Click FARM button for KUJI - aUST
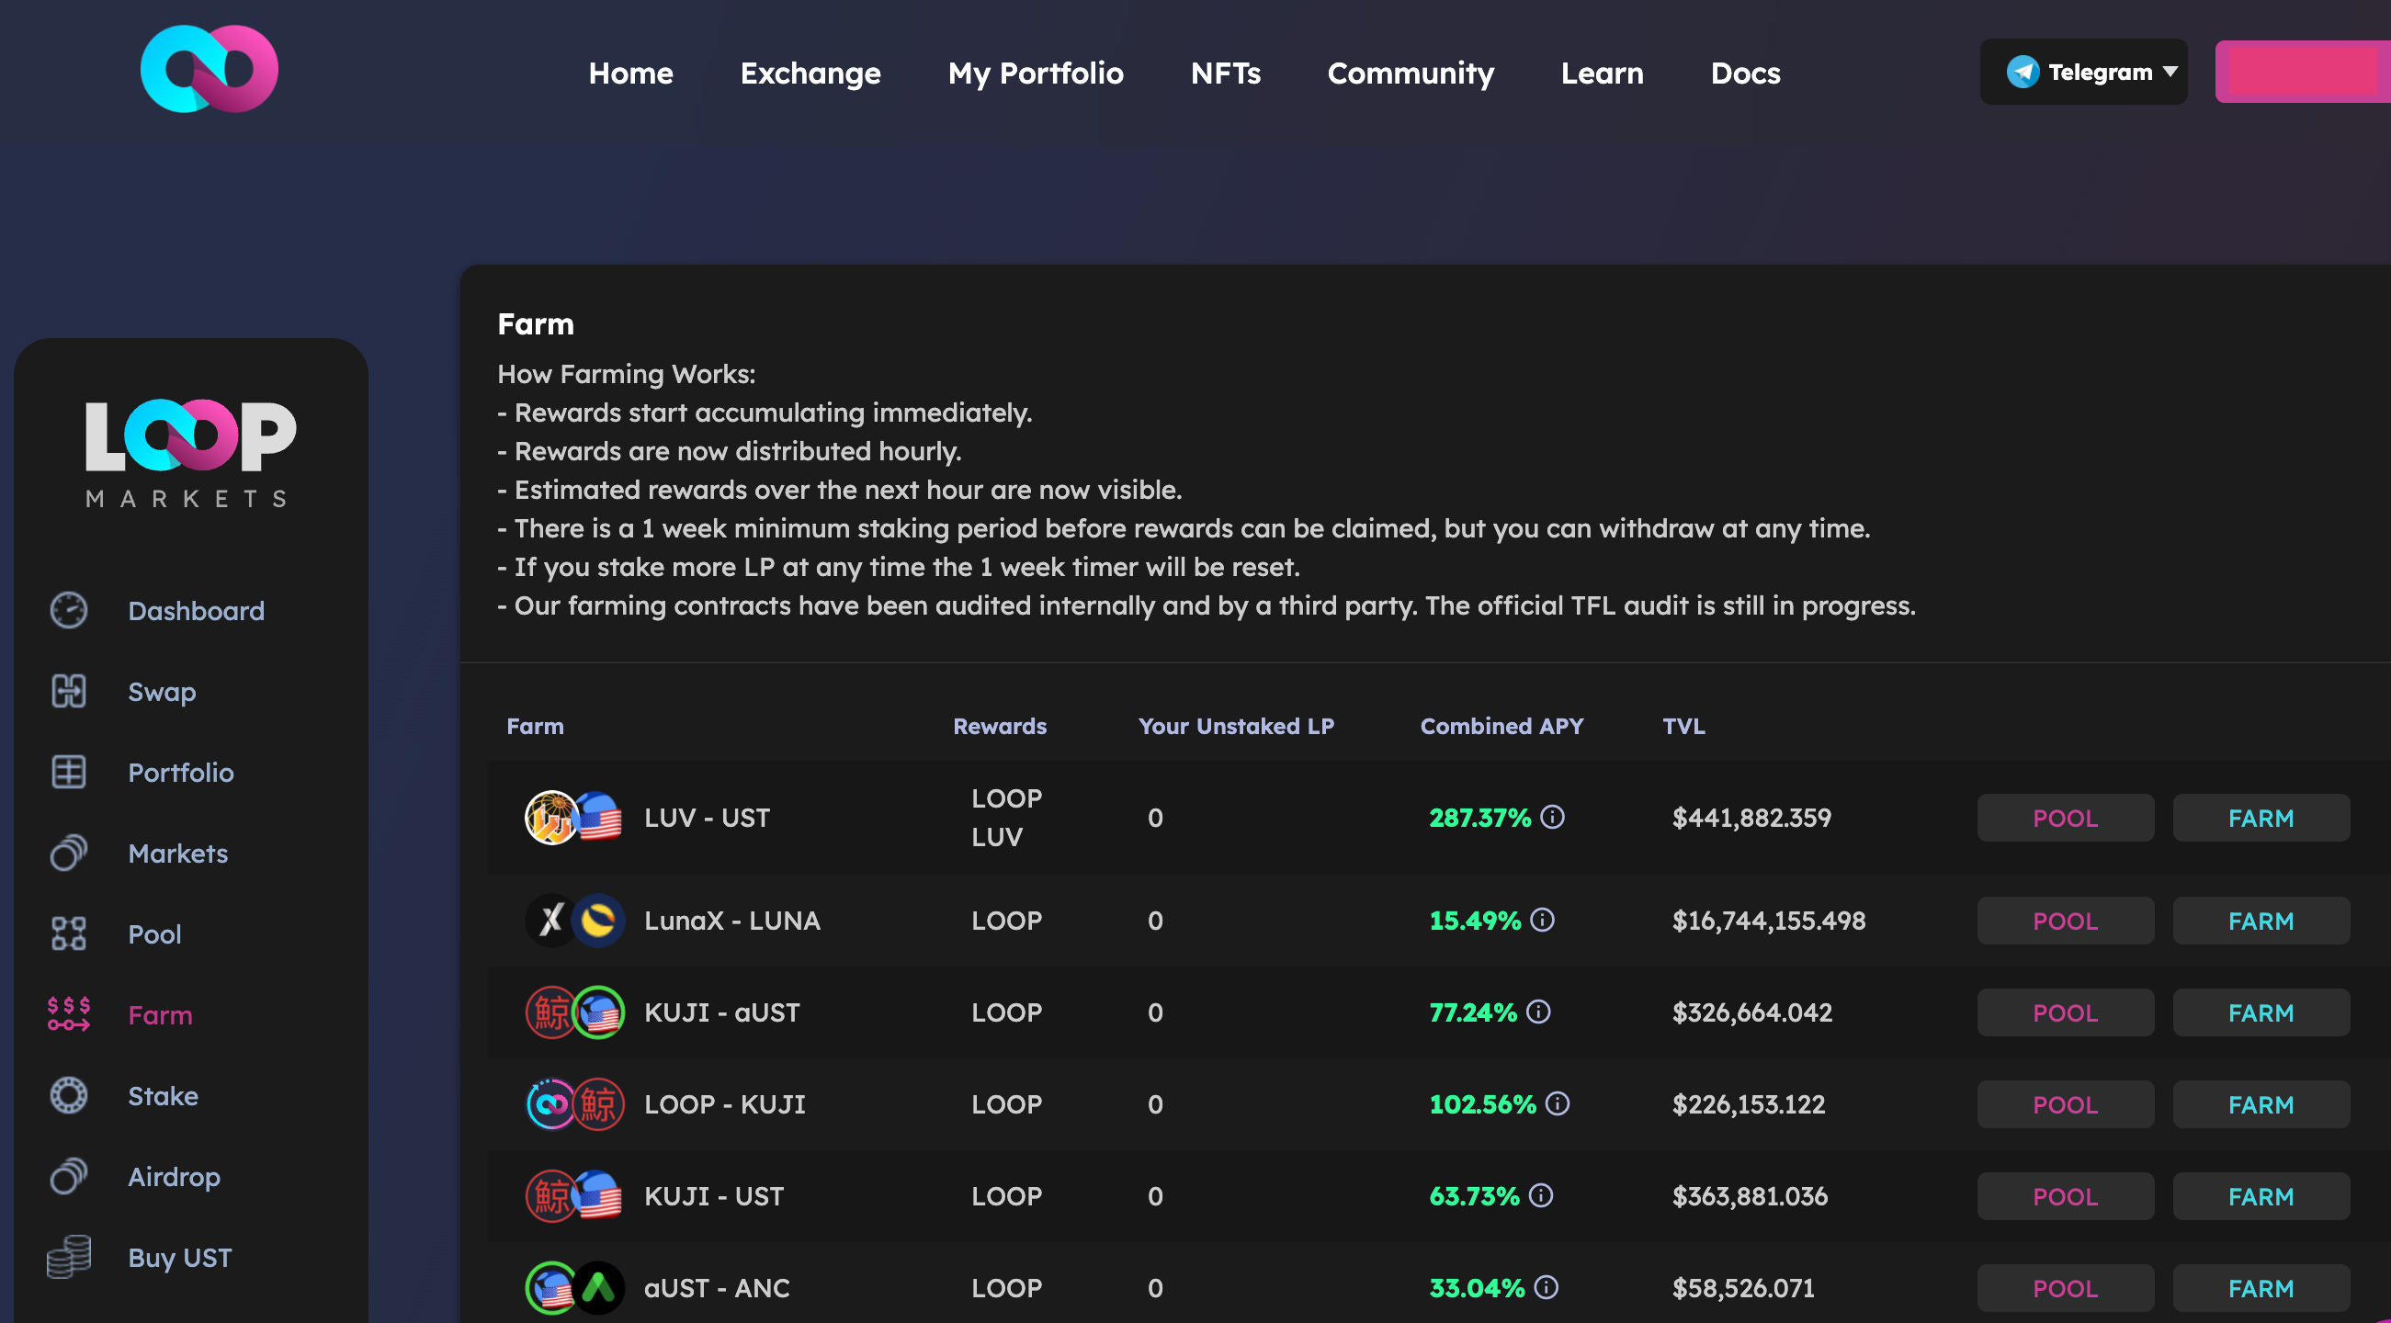The height and width of the screenshot is (1323, 2391). pos(2261,1012)
